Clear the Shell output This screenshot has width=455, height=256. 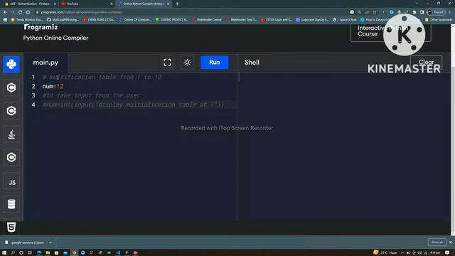coord(426,62)
